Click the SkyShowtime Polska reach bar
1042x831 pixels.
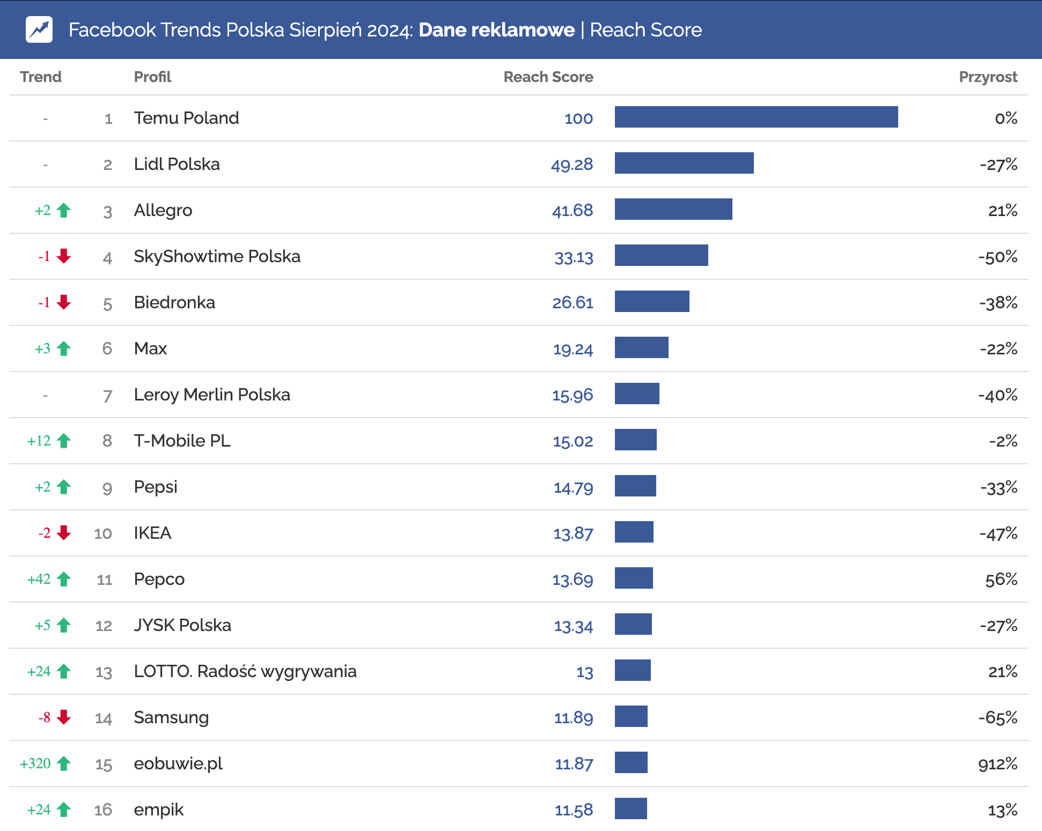[x=662, y=255]
